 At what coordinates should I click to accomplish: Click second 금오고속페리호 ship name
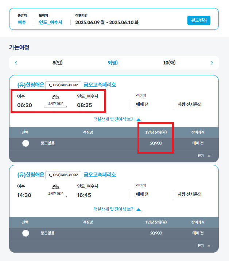[100, 175]
